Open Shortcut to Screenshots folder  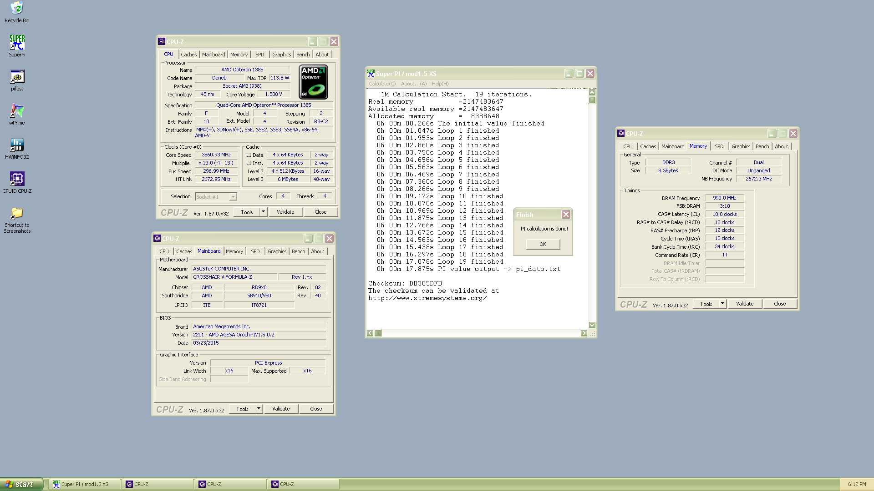[17, 220]
